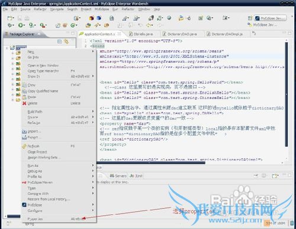296x229 pixels.
Task: Click the highlighted MyEclipse Java perspective button
Action: coord(271,18)
